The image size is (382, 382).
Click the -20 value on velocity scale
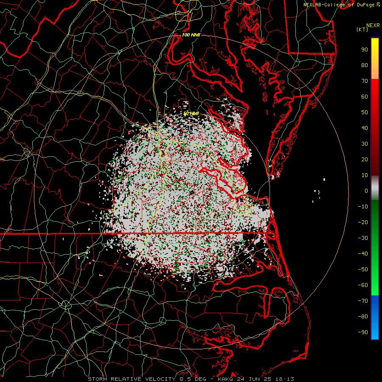click(363, 222)
